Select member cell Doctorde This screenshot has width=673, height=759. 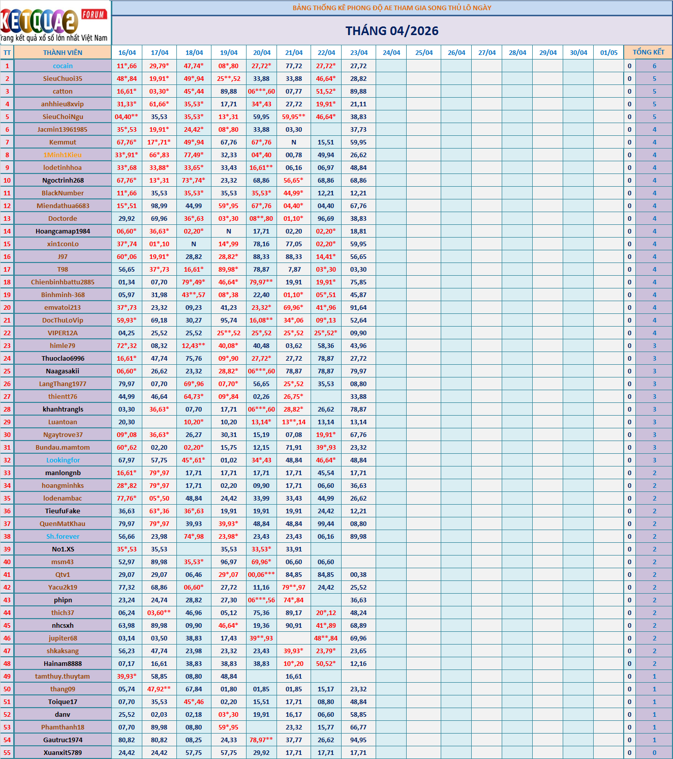point(63,218)
